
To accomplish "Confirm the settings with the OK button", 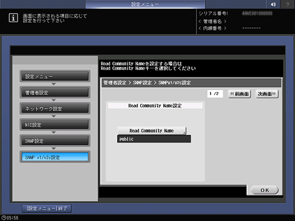I will [x=265, y=190].
